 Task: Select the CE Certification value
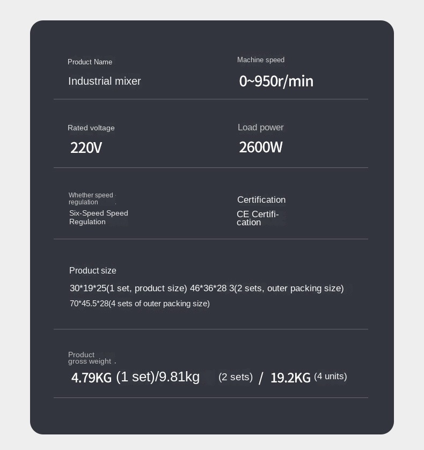click(258, 218)
